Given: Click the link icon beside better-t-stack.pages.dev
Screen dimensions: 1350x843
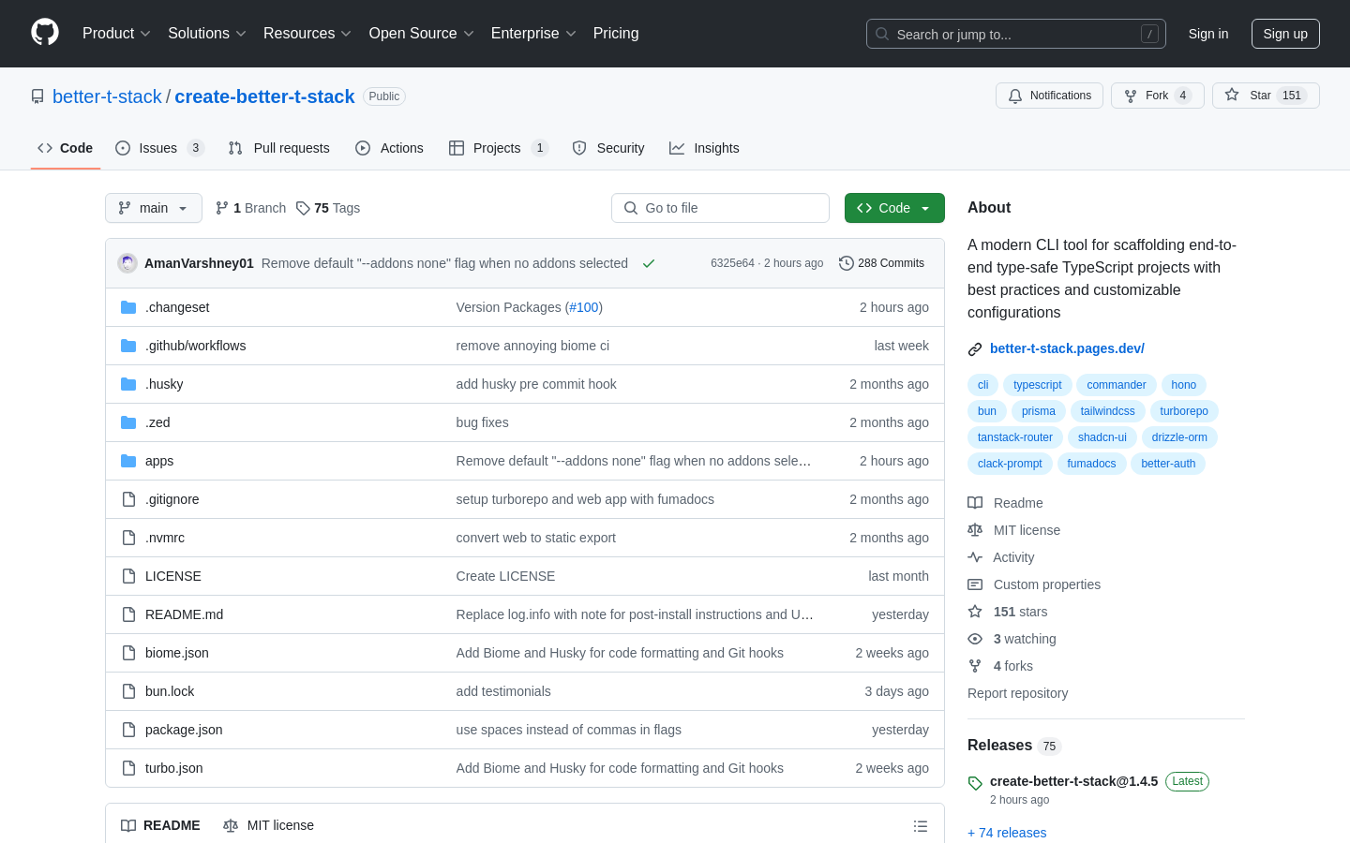Looking at the screenshot, I should coord(975,348).
